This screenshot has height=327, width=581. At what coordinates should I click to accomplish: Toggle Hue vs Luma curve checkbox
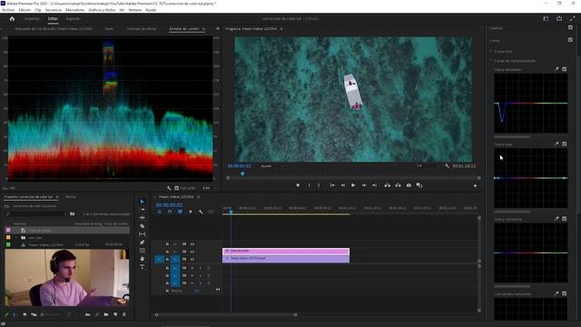click(565, 219)
